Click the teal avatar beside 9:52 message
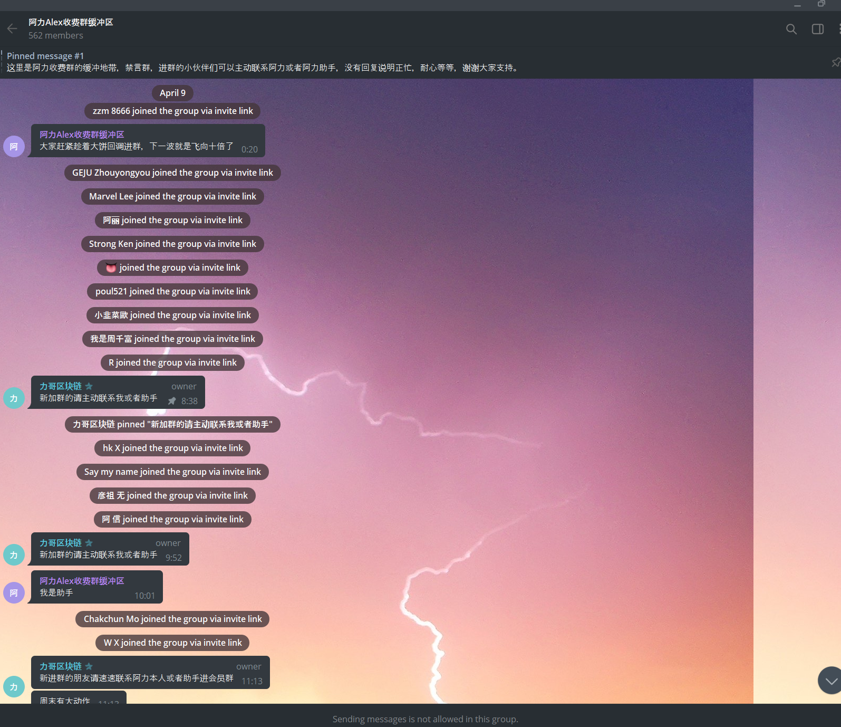The width and height of the screenshot is (841, 727). point(14,555)
